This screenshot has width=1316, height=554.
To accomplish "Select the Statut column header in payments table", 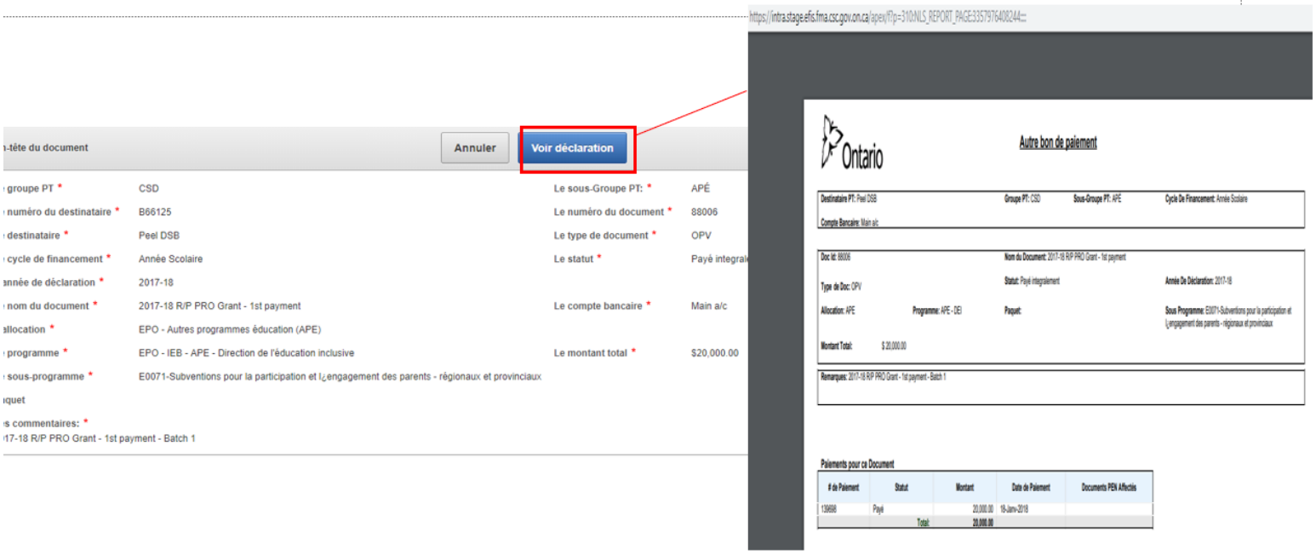I will coord(901,488).
